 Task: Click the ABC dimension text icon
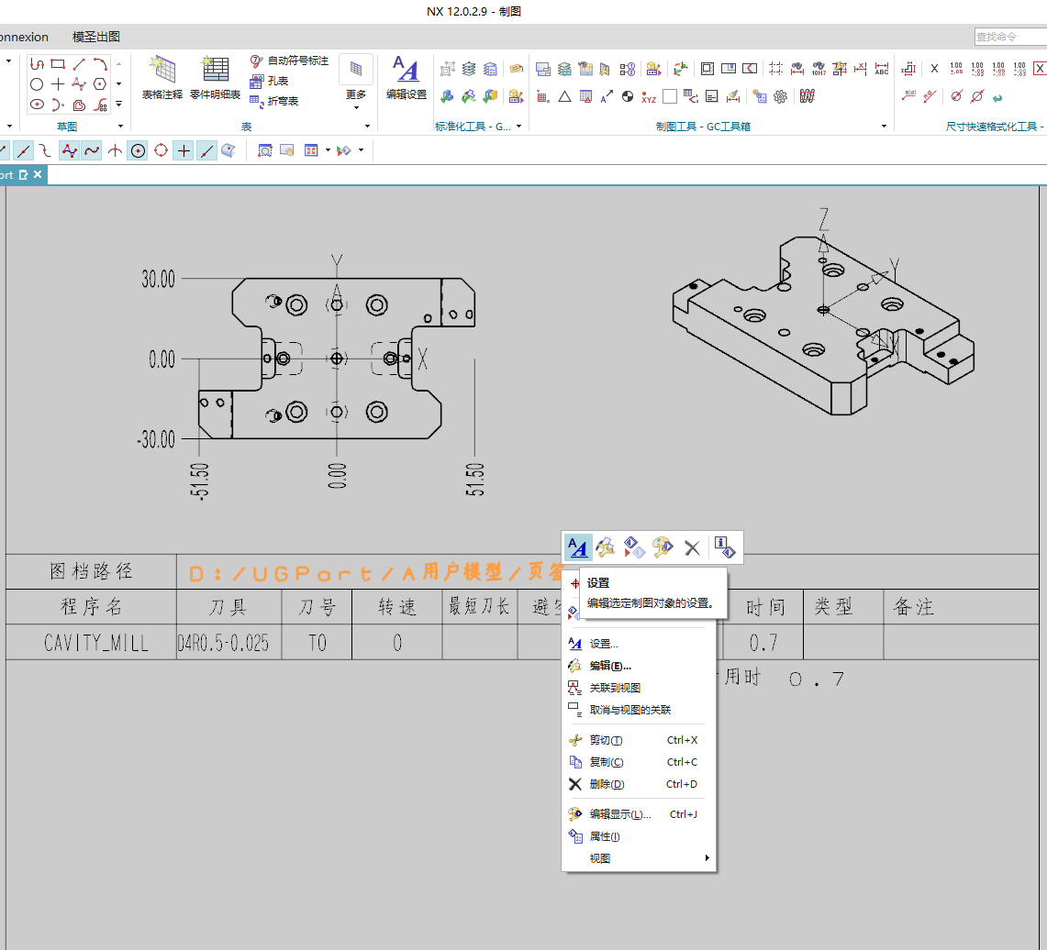point(882,68)
